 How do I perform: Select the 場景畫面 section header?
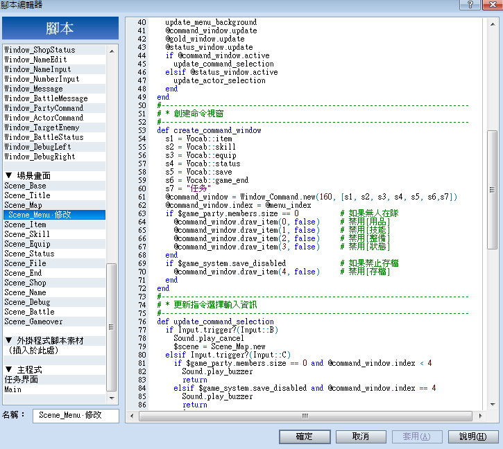55,175
